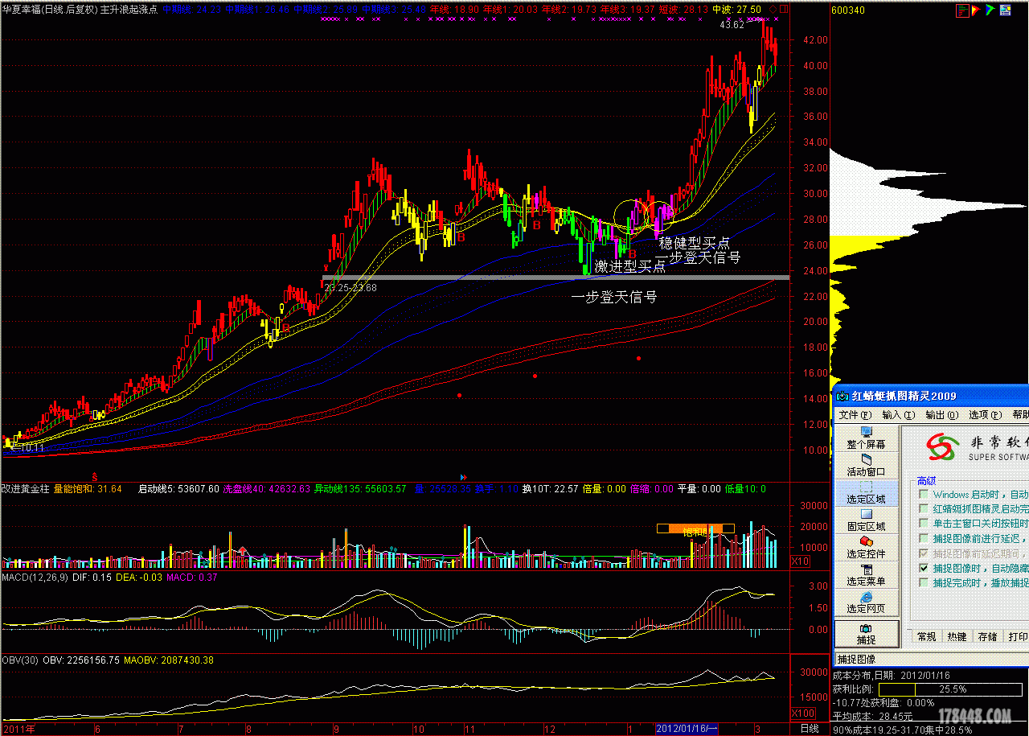The width and height of the screenshot is (1029, 736).
Task: Open the 文件(F) menu
Action: click(855, 415)
